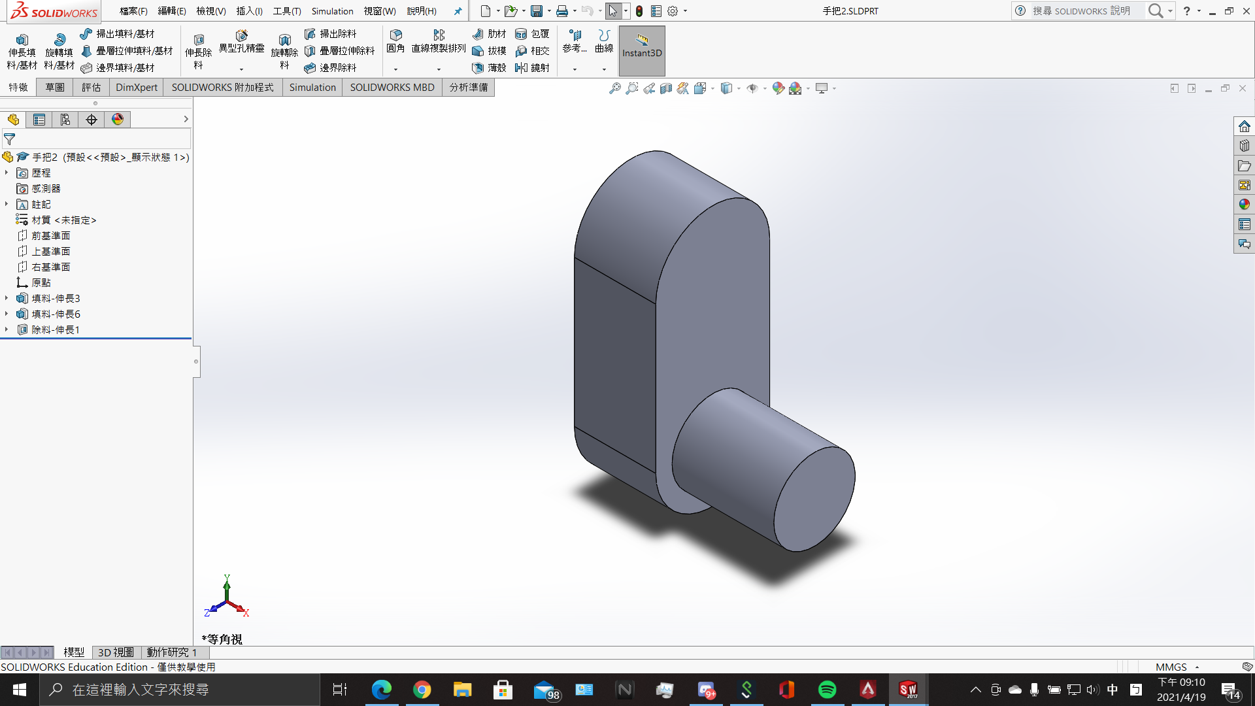This screenshot has height=706, width=1255.
Task: Select 前基準面 plane in the tree
Action: tap(51, 235)
